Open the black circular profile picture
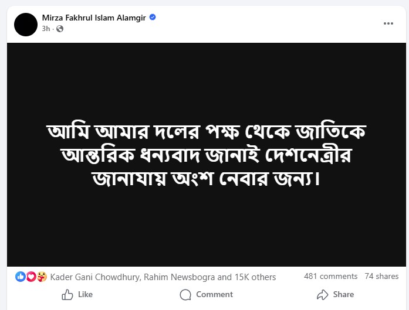 click(26, 23)
